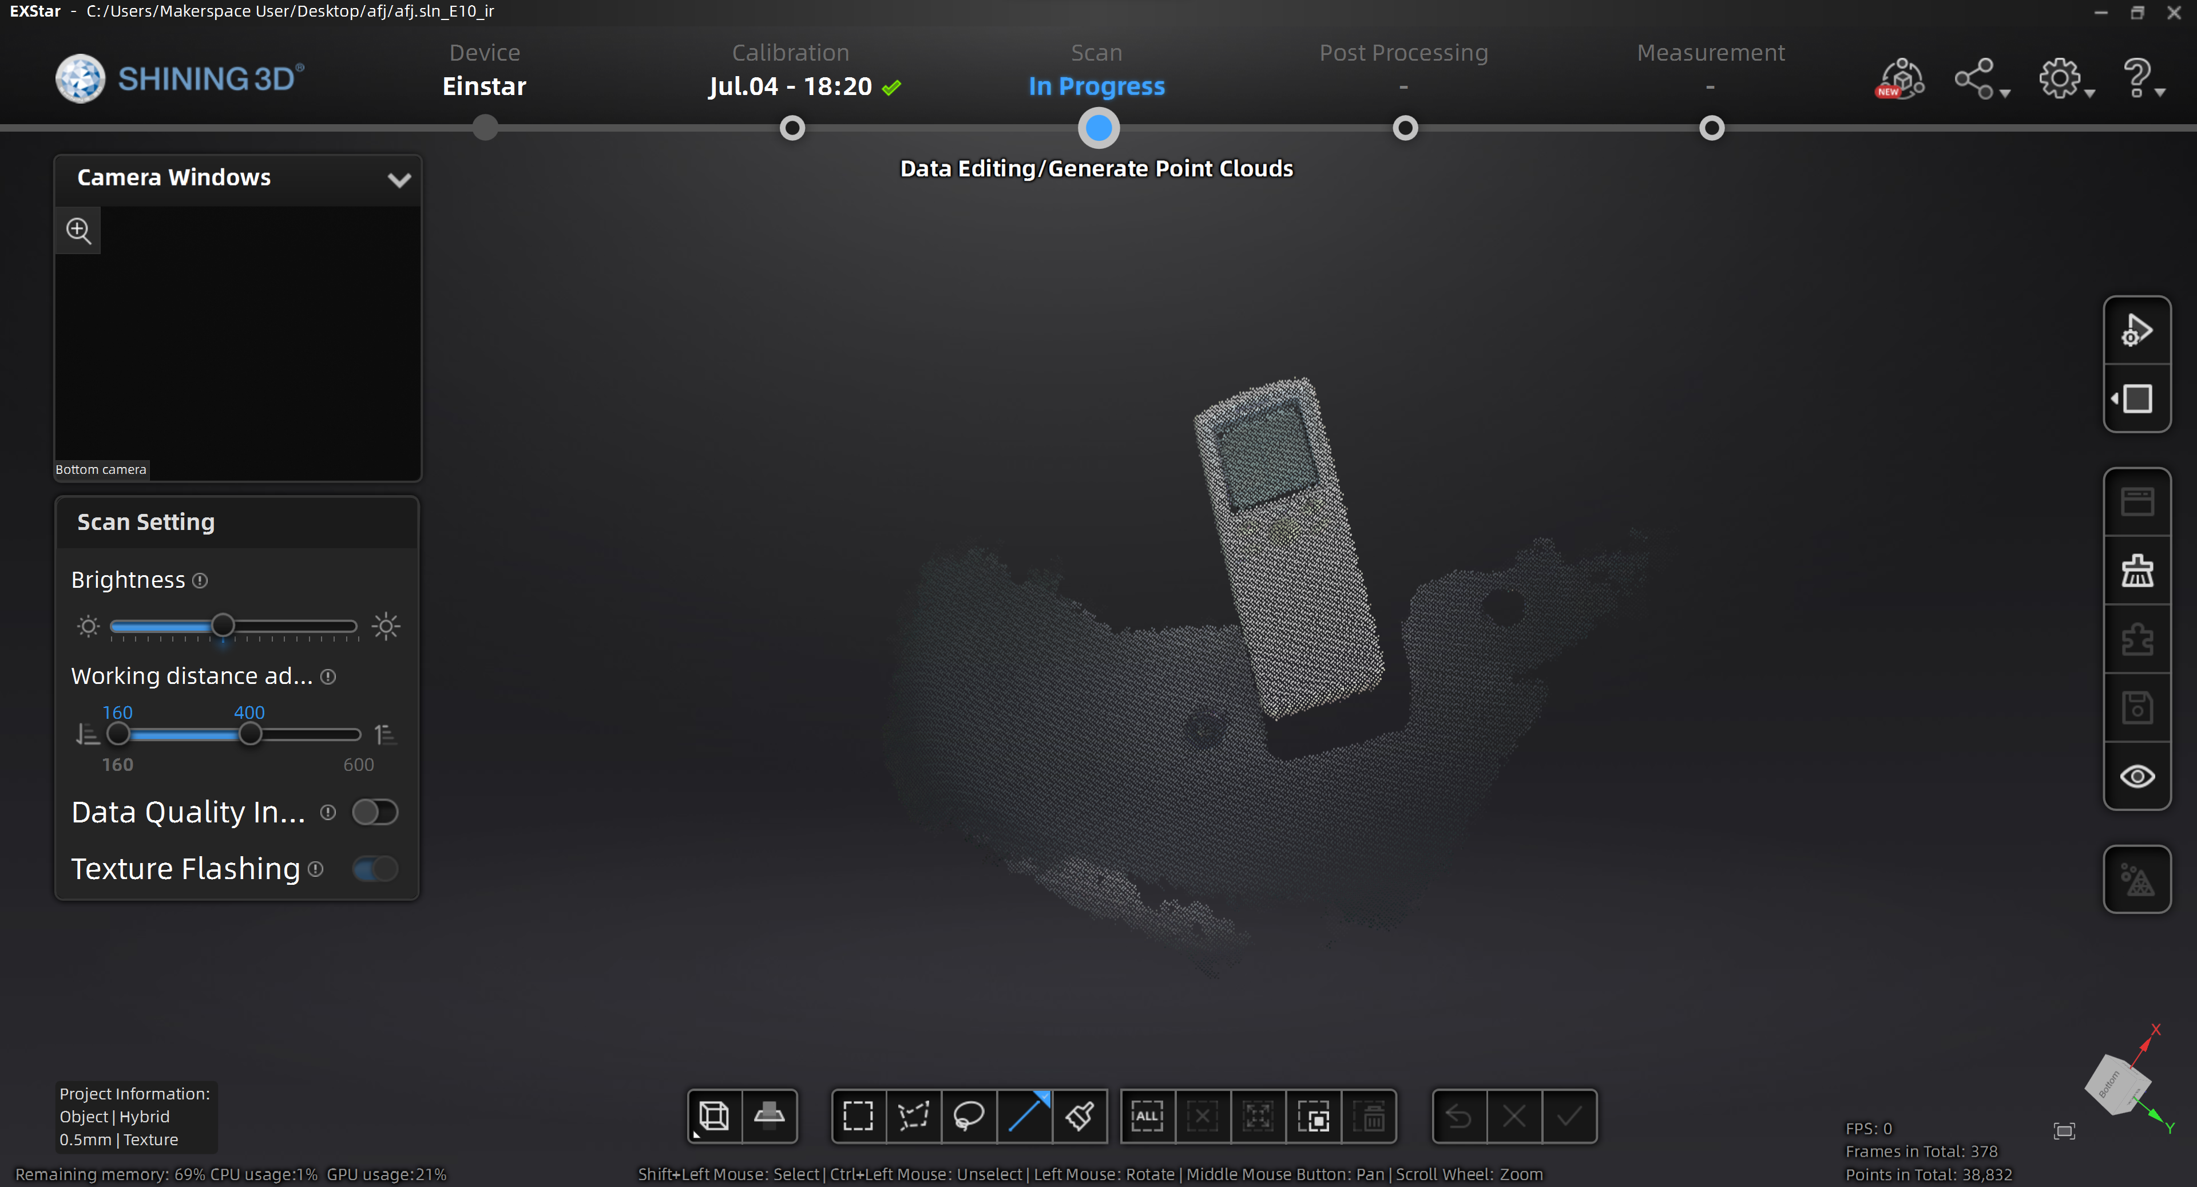Image resolution: width=2197 pixels, height=1187 pixels.
Task: Activate the lasso selection tool
Action: pos(969,1115)
